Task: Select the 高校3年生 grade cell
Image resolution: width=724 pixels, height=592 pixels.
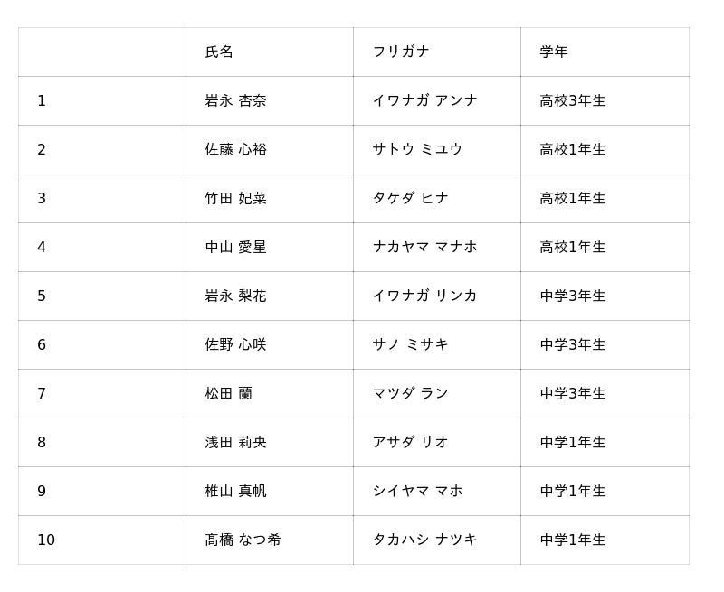Action: point(573,101)
